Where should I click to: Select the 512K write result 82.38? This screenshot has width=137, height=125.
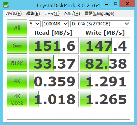pos(105,63)
